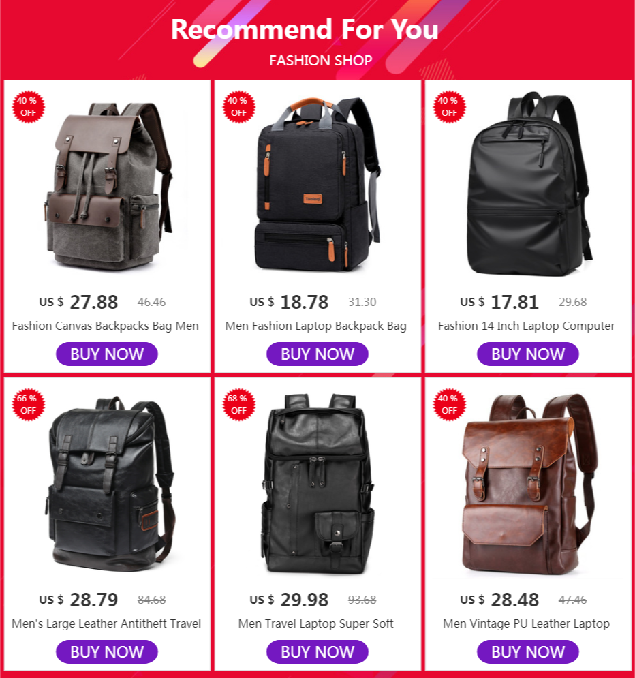635x678 pixels.
Task: Buy now the Fashion Canvas Backpacks Bag
Action: [107, 354]
